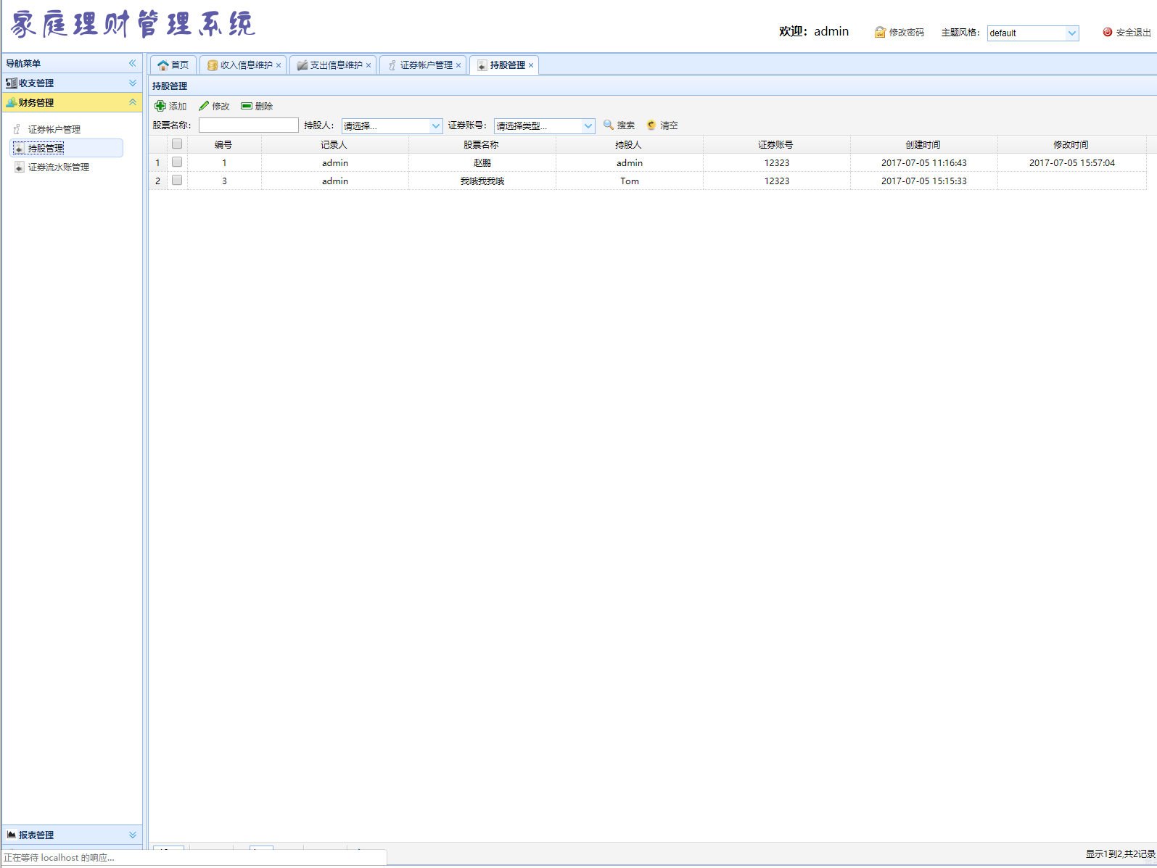
Task: Click the 证券账号 column header in table
Action: tap(776, 144)
